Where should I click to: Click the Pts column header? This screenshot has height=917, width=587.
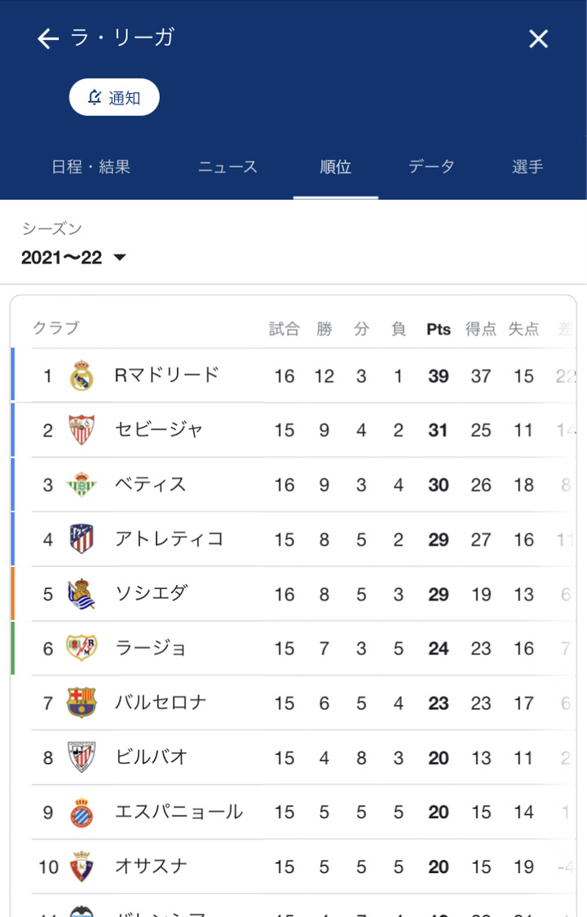439,330
